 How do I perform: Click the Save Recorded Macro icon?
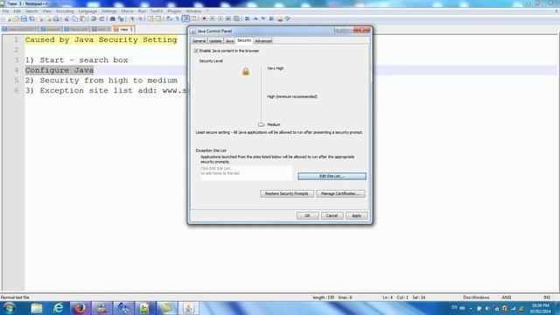236,18
